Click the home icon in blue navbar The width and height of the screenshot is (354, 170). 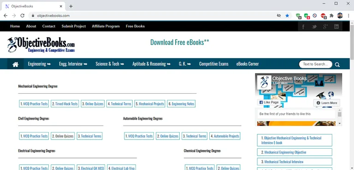point(15,64)
